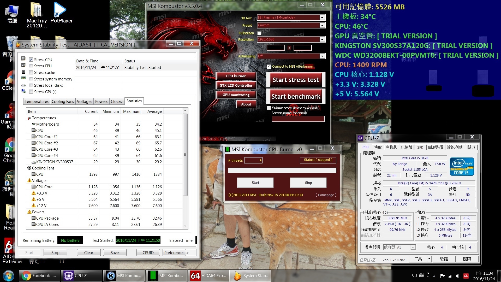Click Screen name input field
Image resolution: width=501 pixels, height=282 pixels.
click(298, 119)
